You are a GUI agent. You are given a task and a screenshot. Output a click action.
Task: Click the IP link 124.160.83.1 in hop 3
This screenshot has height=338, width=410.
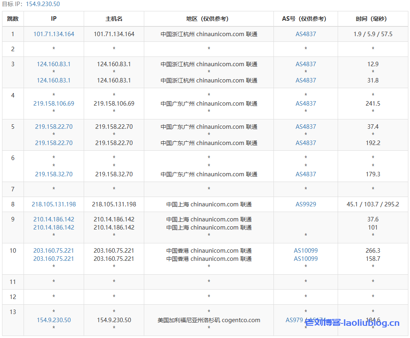tap(53, 64)
